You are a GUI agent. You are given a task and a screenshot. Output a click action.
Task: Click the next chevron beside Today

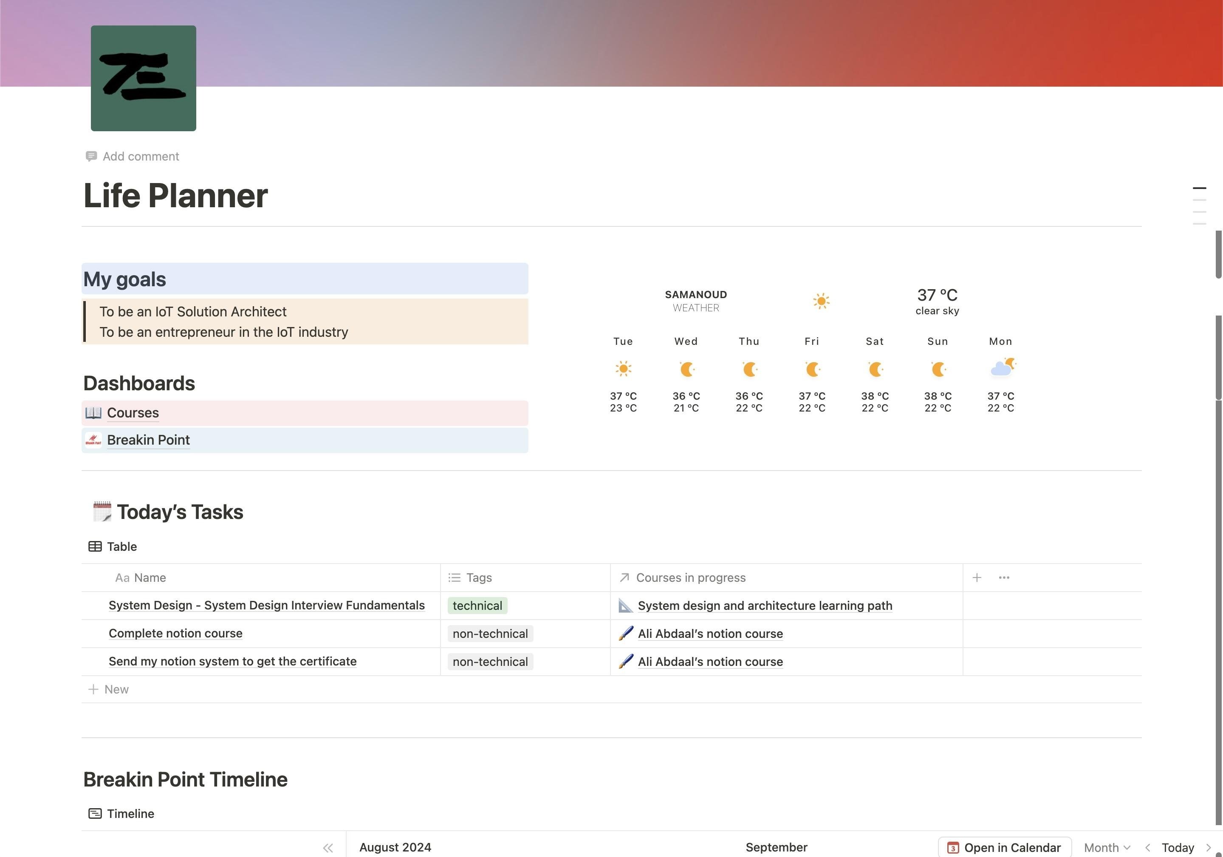point(1209,847)
